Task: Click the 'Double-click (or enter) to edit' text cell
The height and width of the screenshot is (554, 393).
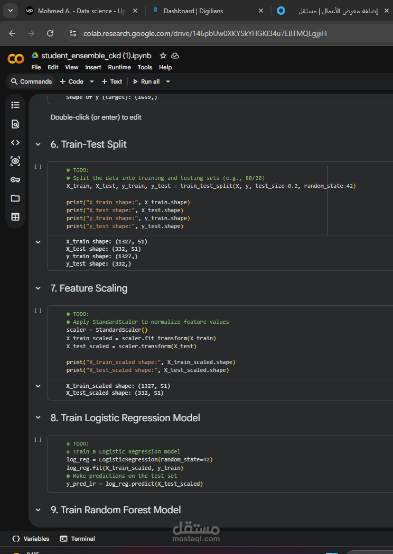Action: [96, 117]
